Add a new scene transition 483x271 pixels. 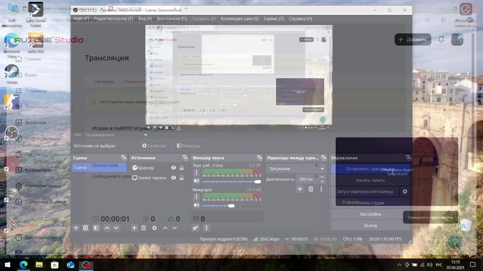300,189
